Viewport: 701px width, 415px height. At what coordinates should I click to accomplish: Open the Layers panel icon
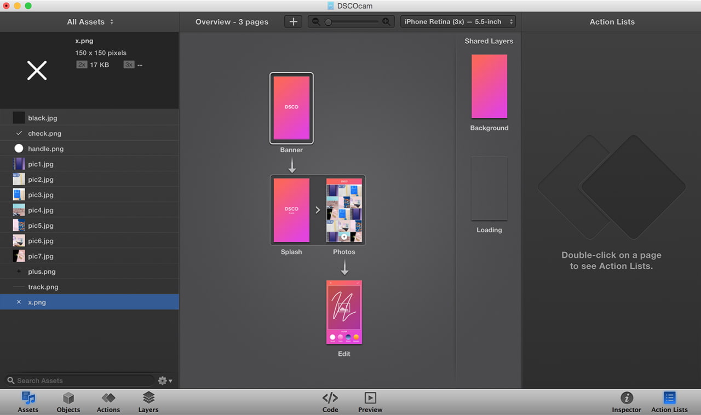click(148, 399)
